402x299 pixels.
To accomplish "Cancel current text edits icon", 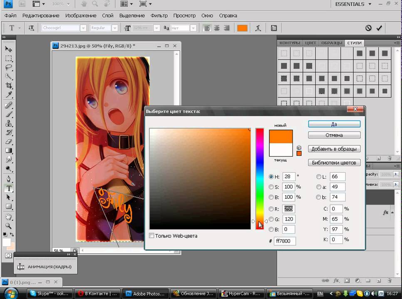I will pyautogui.click(x=368, y=28).
